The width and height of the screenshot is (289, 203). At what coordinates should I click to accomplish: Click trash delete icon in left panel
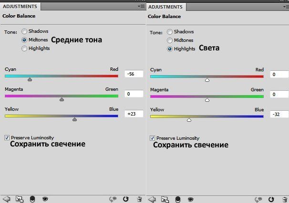click(x=140, y=199)
